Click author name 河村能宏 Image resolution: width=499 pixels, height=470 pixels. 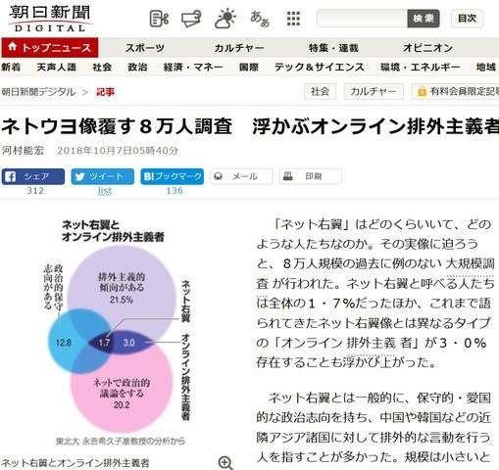click(23, 151)
